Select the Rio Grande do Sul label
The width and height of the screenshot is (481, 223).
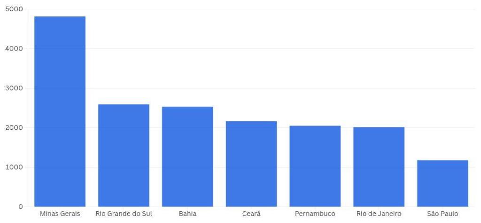pyautogui.click(x=124, y=214)
